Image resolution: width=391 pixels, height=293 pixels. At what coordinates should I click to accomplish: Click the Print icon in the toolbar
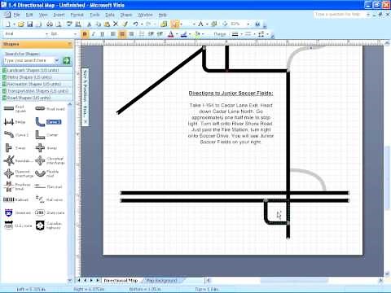[x=50, y=24]
